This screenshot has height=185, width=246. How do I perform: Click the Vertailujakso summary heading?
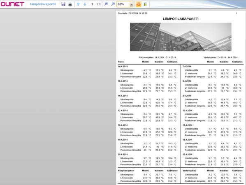[189, 171]
